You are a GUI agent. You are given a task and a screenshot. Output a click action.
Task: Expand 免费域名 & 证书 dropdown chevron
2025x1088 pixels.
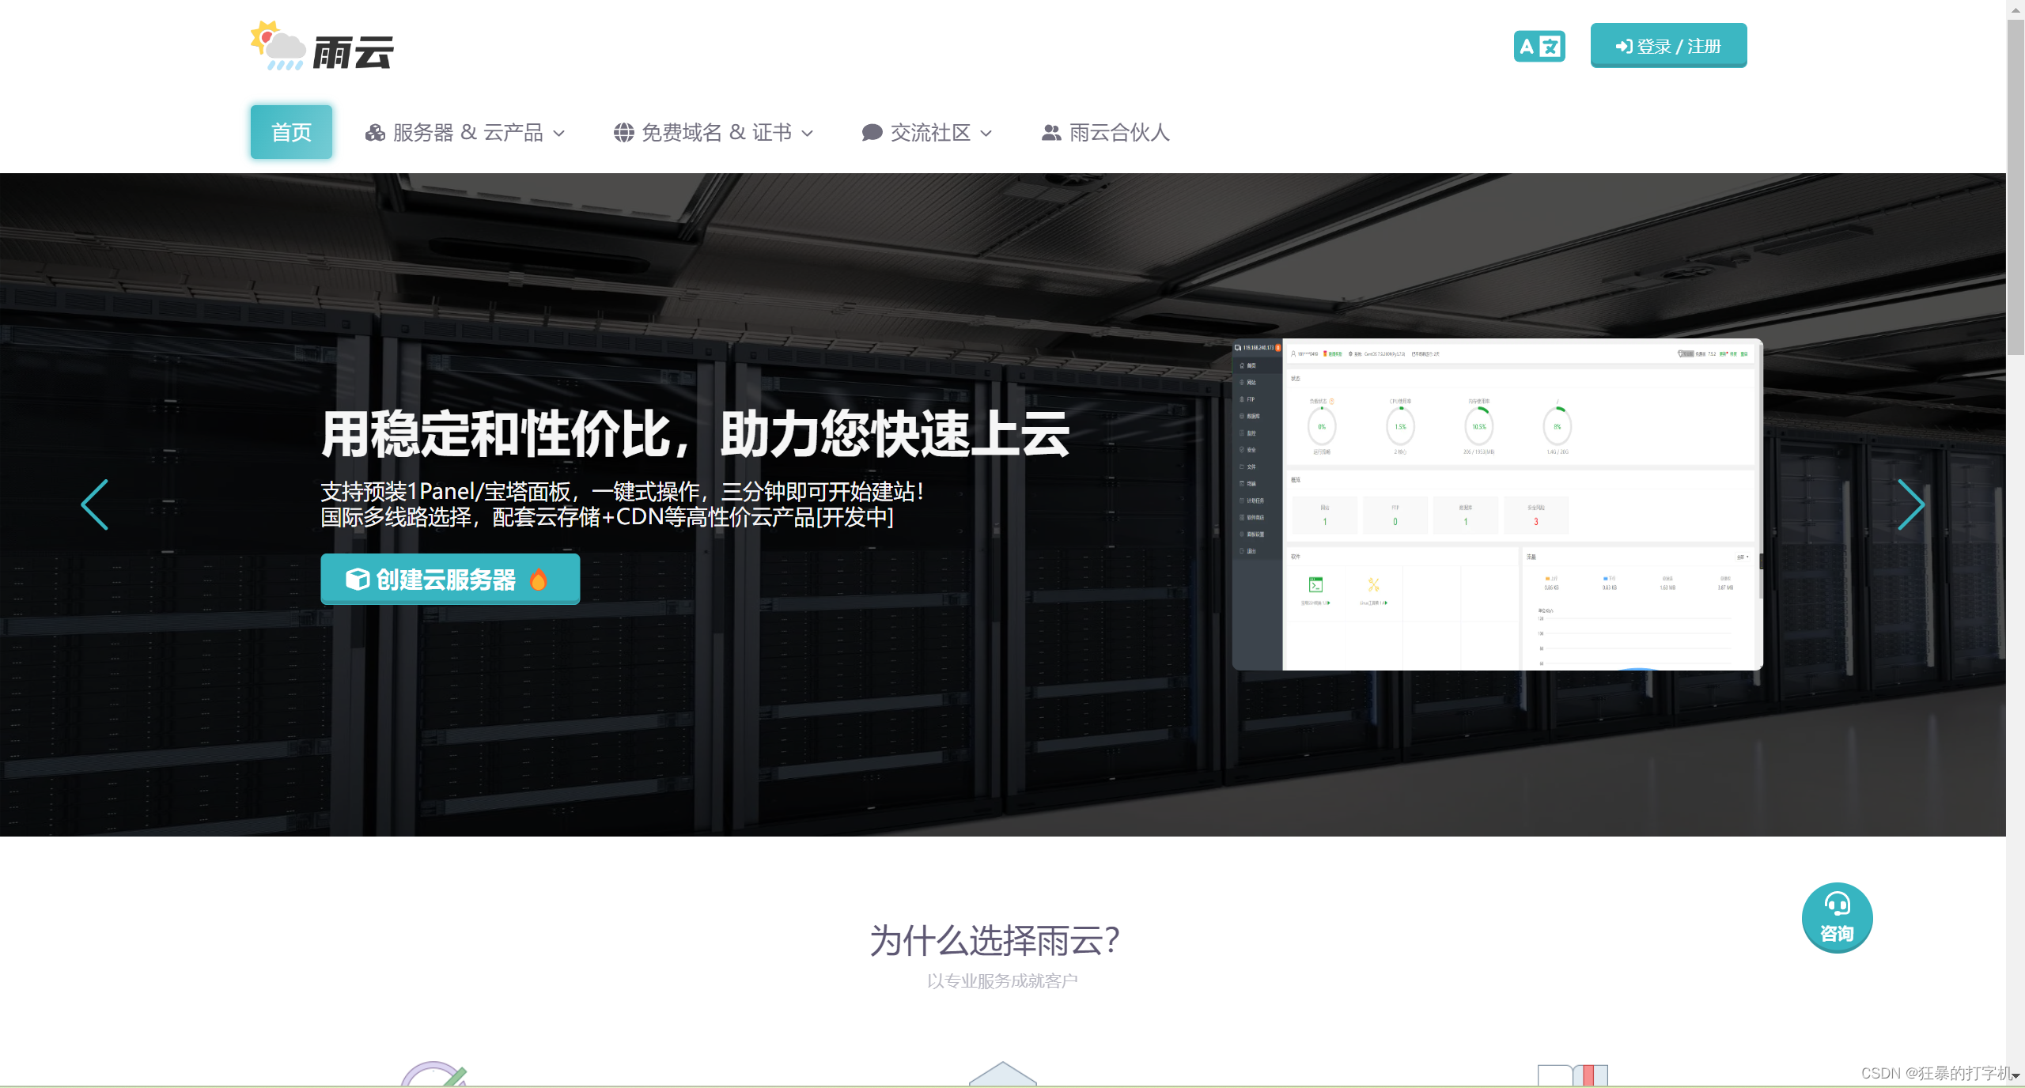[x=808, y=134]
